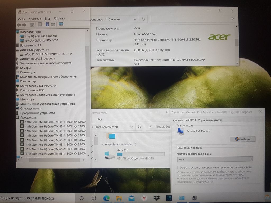Click the blue Help icon in Device Manager toolbar

pos(47,25)
